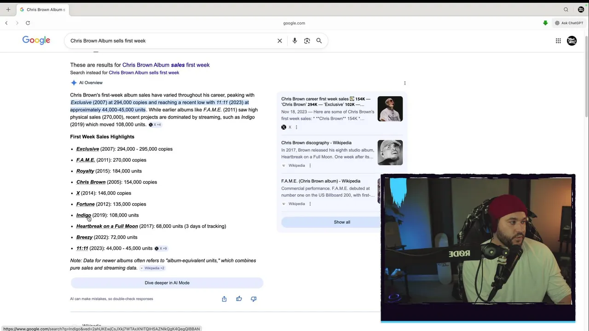
Task: Reload the page with refresh icon
Action: [x=28, y=23]
